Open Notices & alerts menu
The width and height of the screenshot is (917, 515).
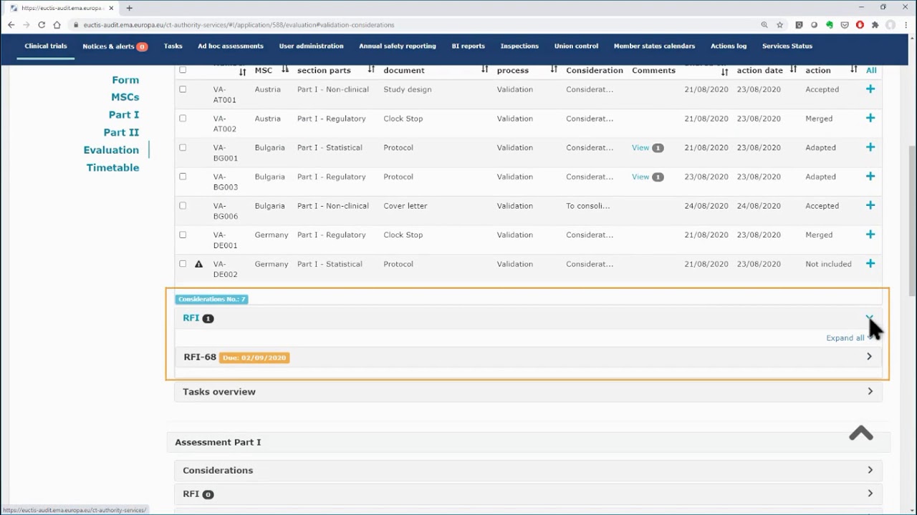115,46
